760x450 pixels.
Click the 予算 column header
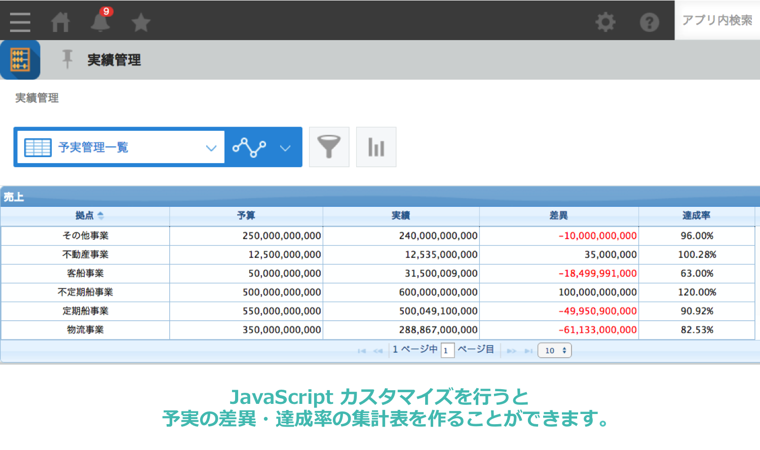tap(246, 216)
